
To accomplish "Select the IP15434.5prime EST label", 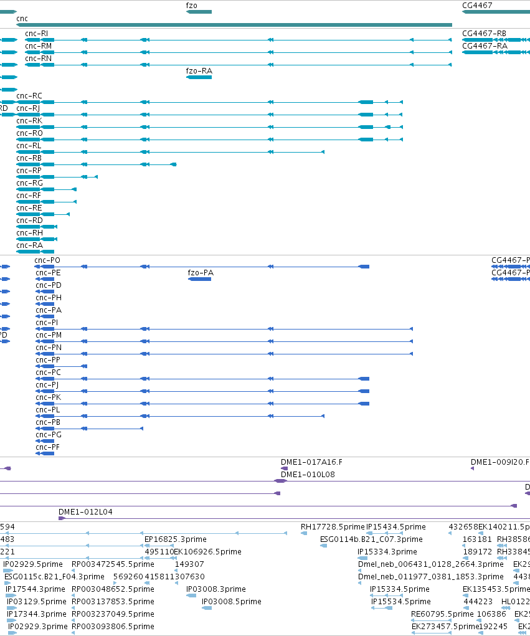I will [396, 527].
